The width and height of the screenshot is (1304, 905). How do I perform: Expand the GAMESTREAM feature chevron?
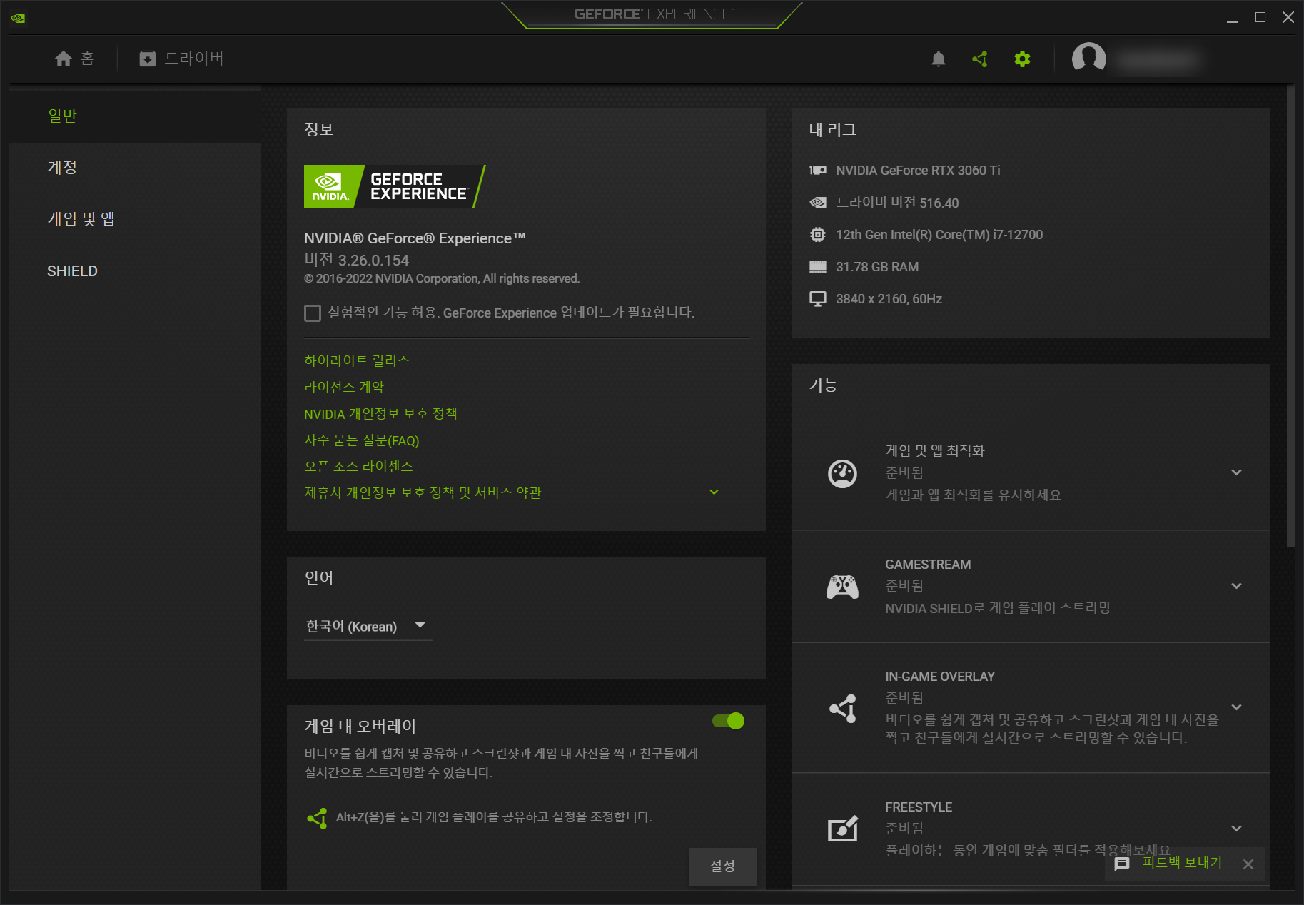(1237, 586)
